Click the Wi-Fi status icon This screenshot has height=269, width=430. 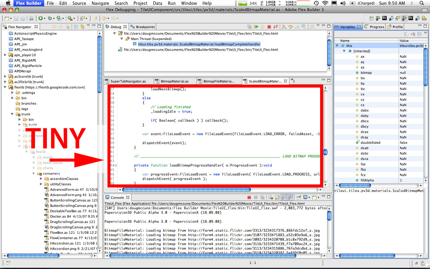[x=325, y=3]
